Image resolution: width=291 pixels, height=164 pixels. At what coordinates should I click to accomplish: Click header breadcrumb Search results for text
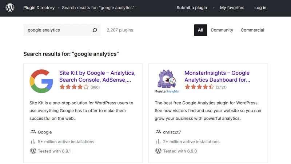[x=98, y=8]
